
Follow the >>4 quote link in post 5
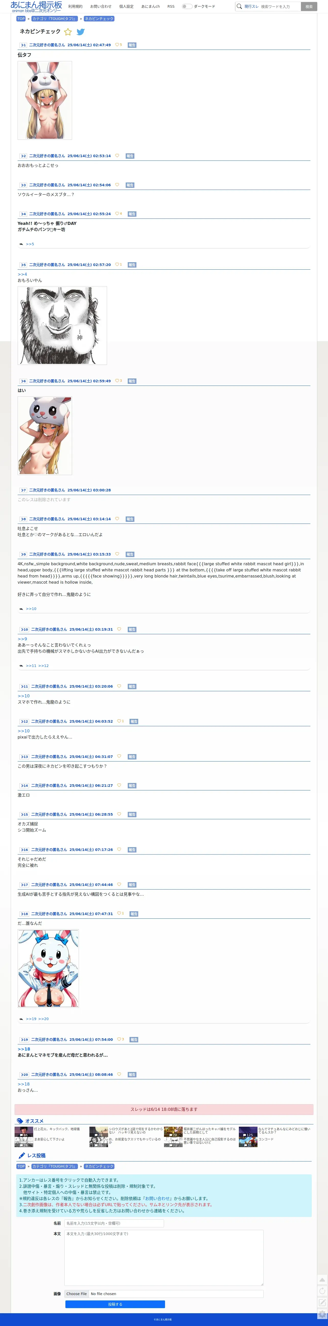(22, 274)
